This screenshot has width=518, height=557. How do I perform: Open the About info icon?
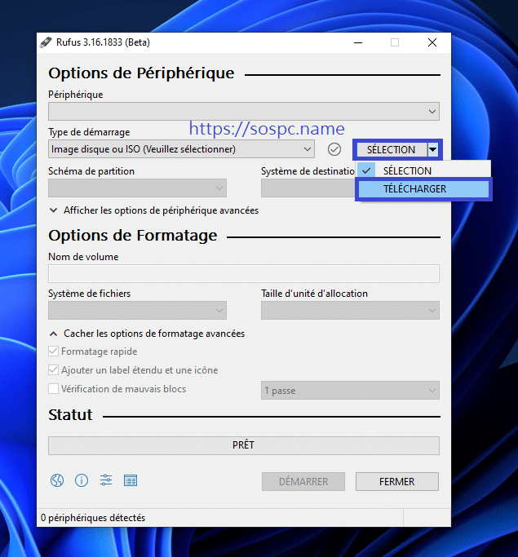pos(82,480)
